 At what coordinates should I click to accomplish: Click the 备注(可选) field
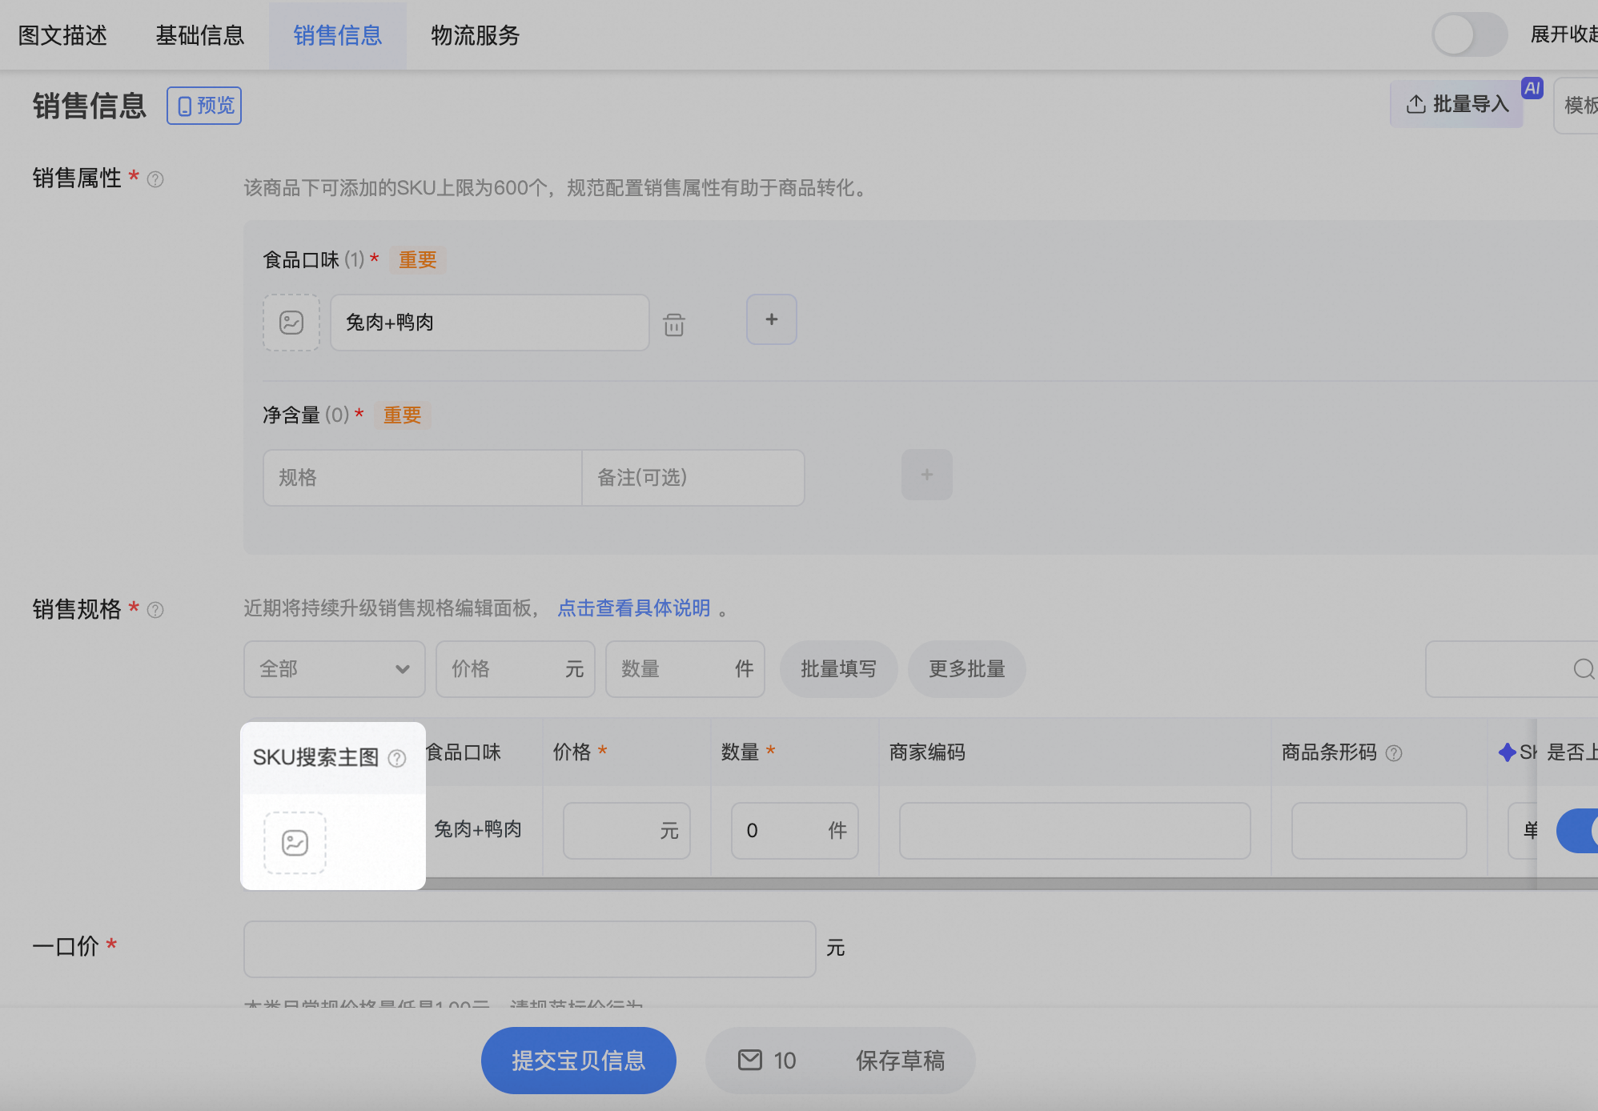(x=693, y=478)
